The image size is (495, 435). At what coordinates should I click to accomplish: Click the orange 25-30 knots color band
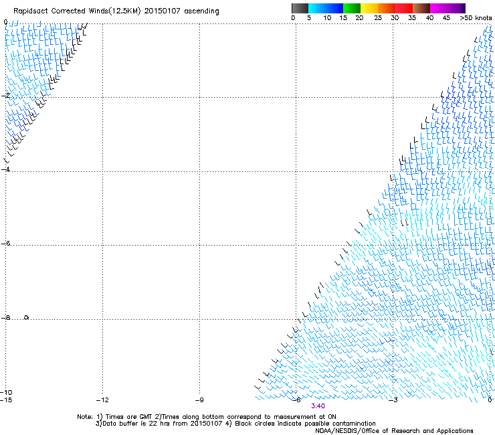[387, 8]
